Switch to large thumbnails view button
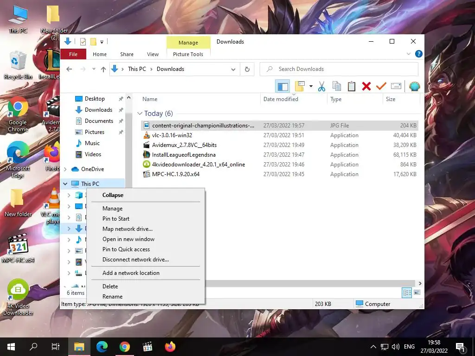The height and width of the screenshot is (356, 475). (417, 292)
